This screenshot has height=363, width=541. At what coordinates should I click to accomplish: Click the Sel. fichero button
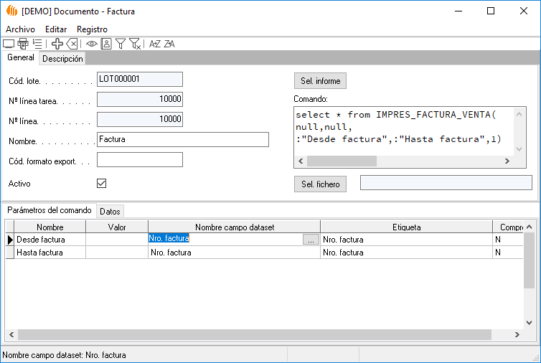(x=319, y=184)
